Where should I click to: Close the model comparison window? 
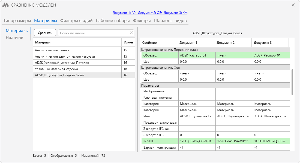coord(293,5)
